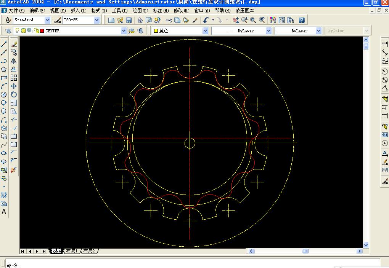Select the Rotate tool
The width and height of the screenshot is (389, 268).
(14, 94)
